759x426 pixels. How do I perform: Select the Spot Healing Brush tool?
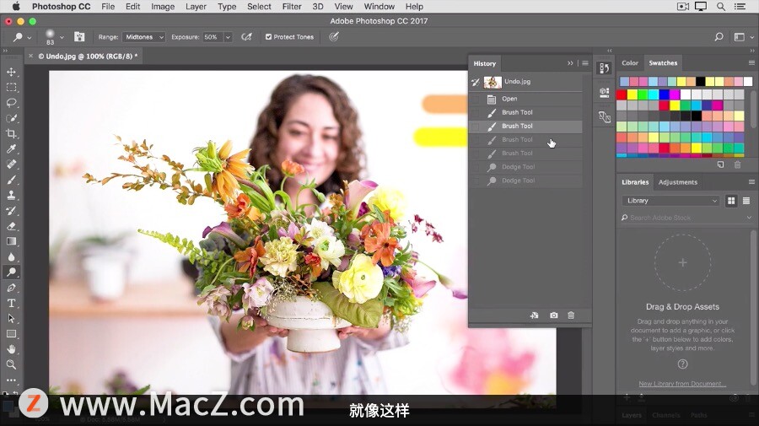click(11, 164)
